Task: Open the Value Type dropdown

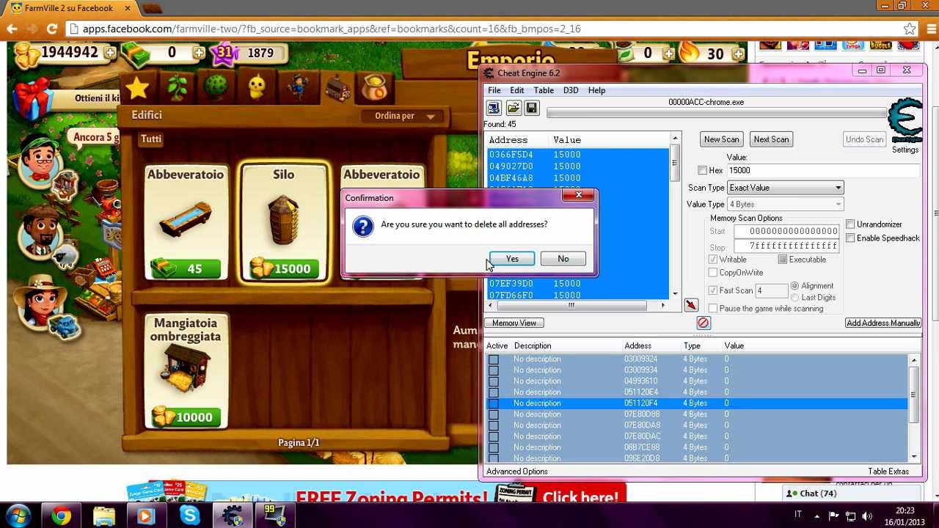Action: coord(785,204)
